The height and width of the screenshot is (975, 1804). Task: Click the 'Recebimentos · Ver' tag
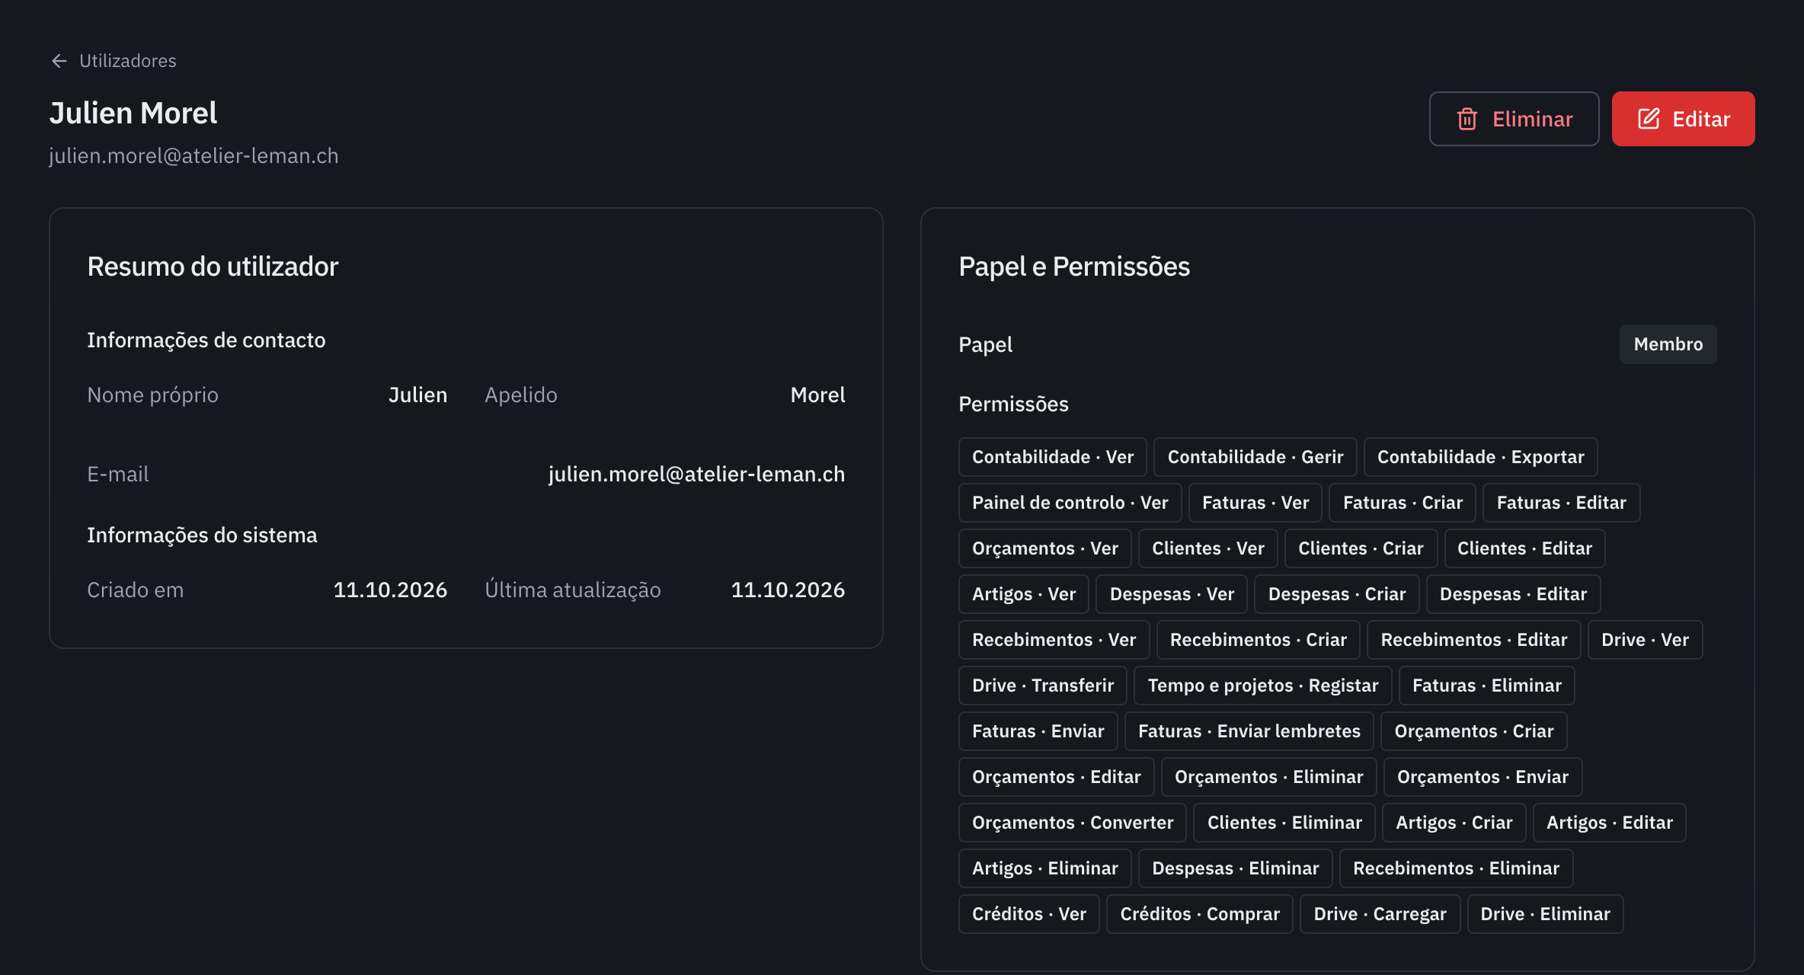[x=1054, y=640]
